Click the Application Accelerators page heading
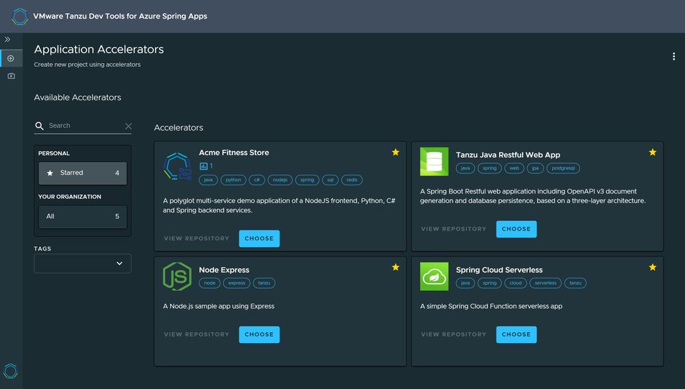685x389 pixels. click(99, 49)
